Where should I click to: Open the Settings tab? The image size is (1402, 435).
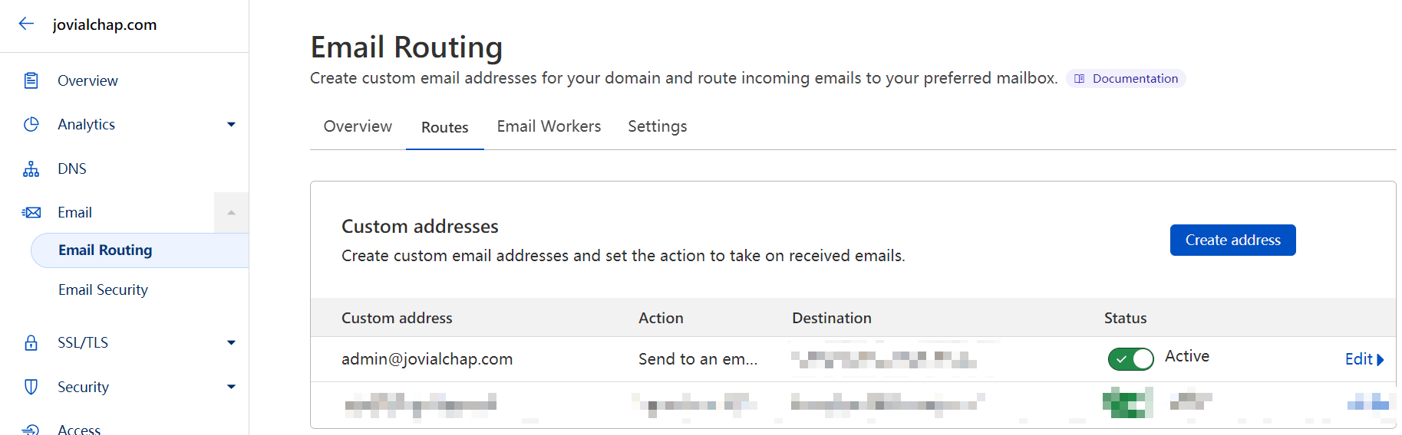[x=657, y=126]
